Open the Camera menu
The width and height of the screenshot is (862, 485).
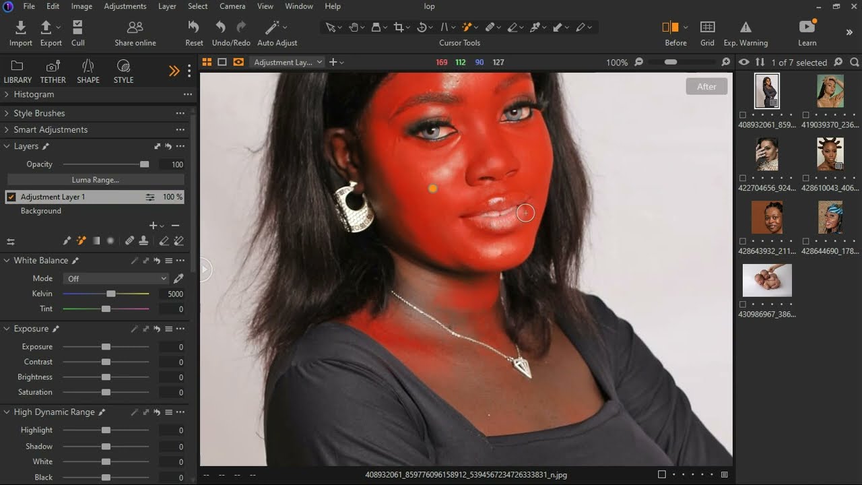[x=232, y=6]
